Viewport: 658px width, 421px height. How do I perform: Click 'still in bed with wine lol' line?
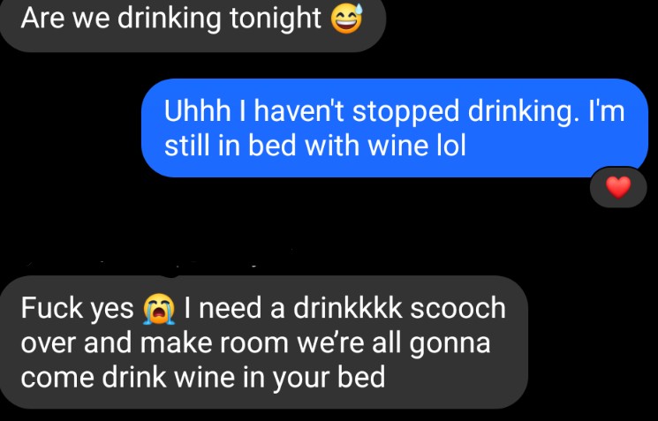click(315, 146)
